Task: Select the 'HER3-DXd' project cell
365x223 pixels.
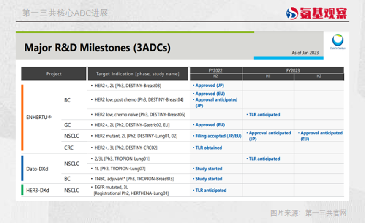Action: [38, 190]
